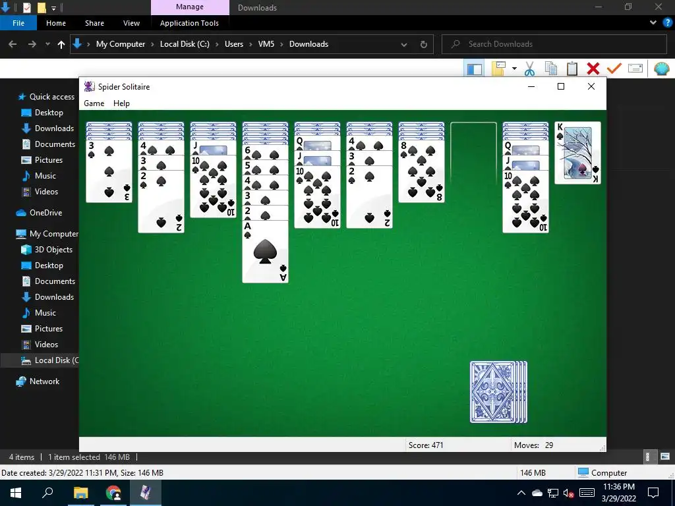This screenshot has height=506, width=675.
Task: Open the notification center icon
Action: pyautogui.click(x=653, y=493)
